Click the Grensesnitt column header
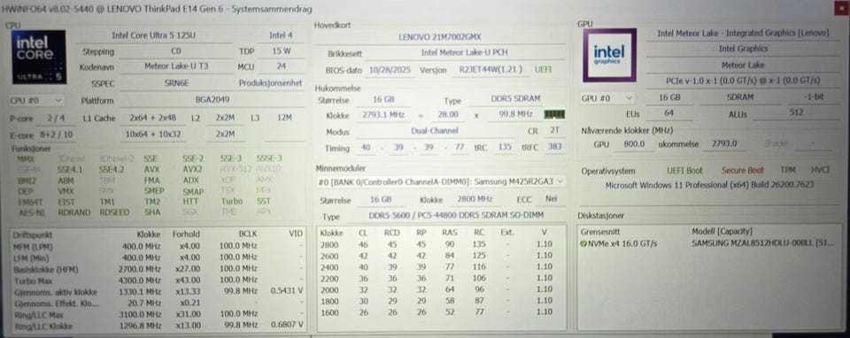850x338 pixels. [x=599, y=231]
